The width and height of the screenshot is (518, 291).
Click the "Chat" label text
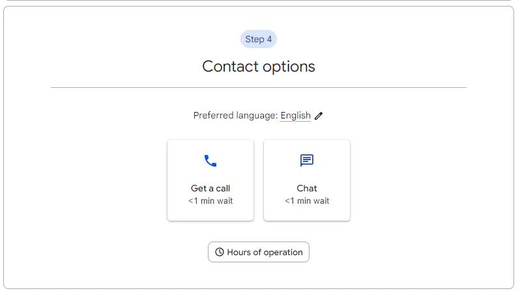[x=307, y=189]
